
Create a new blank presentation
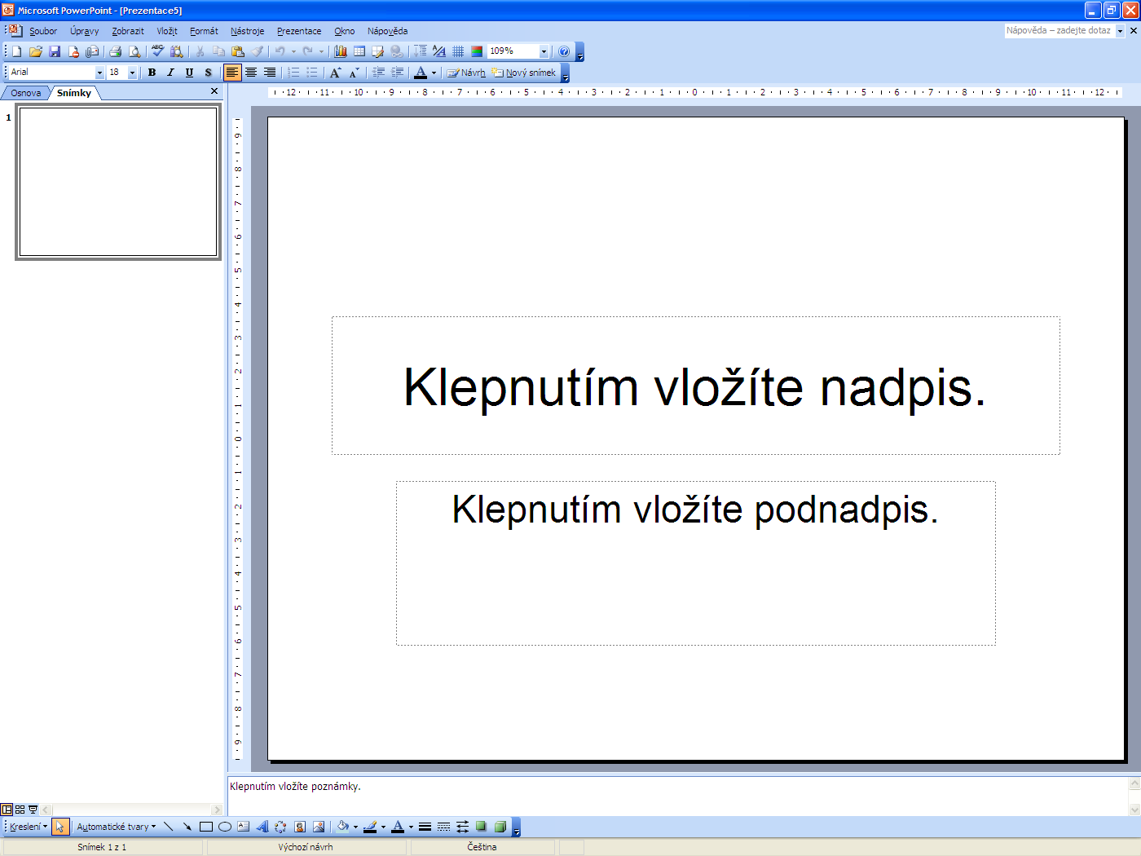coord(16,51)
